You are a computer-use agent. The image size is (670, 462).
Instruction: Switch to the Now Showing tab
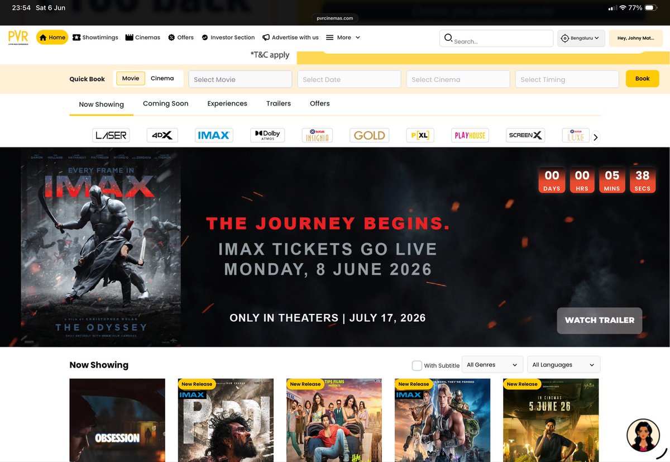101,104
